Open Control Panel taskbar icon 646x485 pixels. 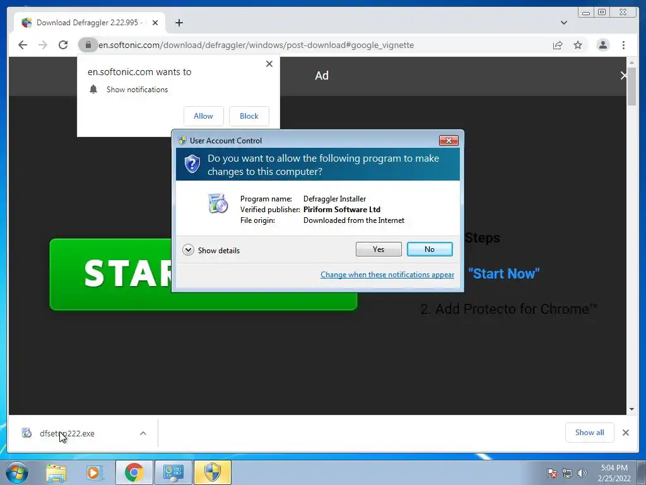[x=173, y=472]
